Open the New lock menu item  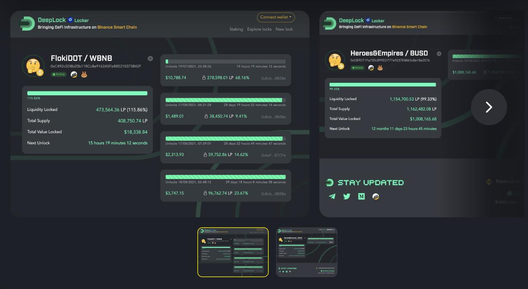pyautogui.click(x=284, y=29)
